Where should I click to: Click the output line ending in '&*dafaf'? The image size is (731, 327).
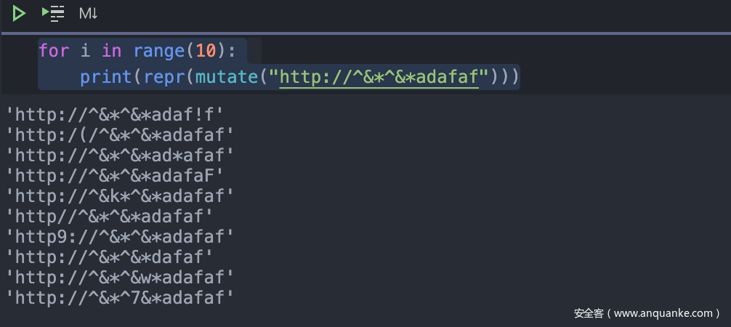tap(110, 256)
